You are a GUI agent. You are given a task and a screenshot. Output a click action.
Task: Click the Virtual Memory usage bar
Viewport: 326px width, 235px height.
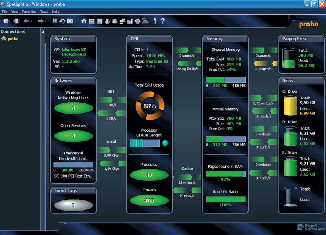[226, 139]
